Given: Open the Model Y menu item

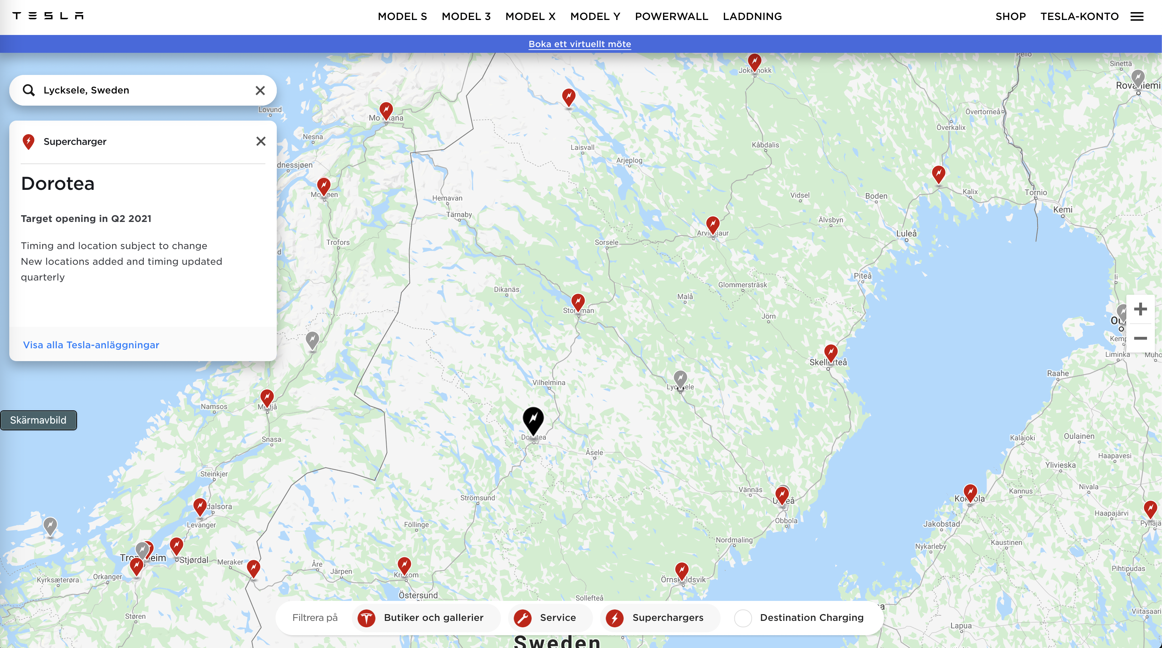Looking at the screenshot, I should (x=595, y=17).
